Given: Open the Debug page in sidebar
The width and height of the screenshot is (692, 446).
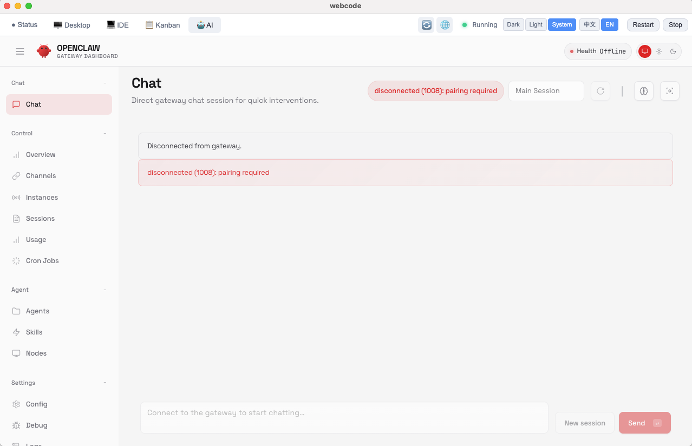Looking at the screenshot, I should (x=36, y=425).
